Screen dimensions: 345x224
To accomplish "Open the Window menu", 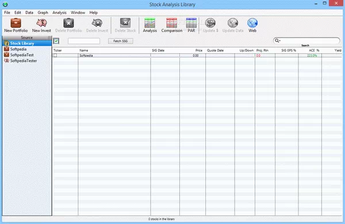I will click(x=78, y=13).
